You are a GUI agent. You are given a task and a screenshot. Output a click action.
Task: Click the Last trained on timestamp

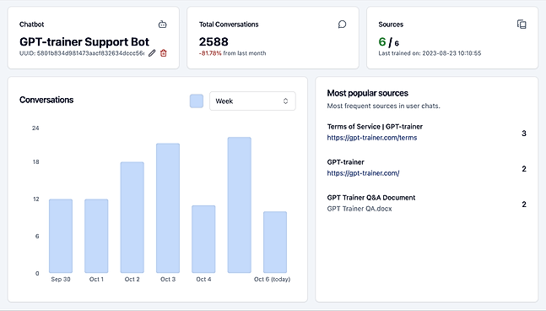(x=430, y=53)
